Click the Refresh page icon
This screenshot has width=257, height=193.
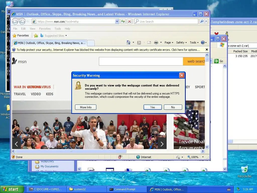point(123,21)
